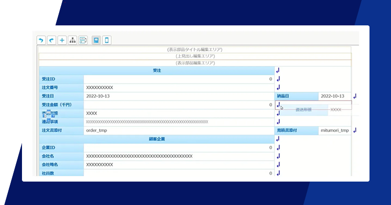Click line-break marker in 連絡事項 row
Screen dimensions: 391x205
pos(278,122)
